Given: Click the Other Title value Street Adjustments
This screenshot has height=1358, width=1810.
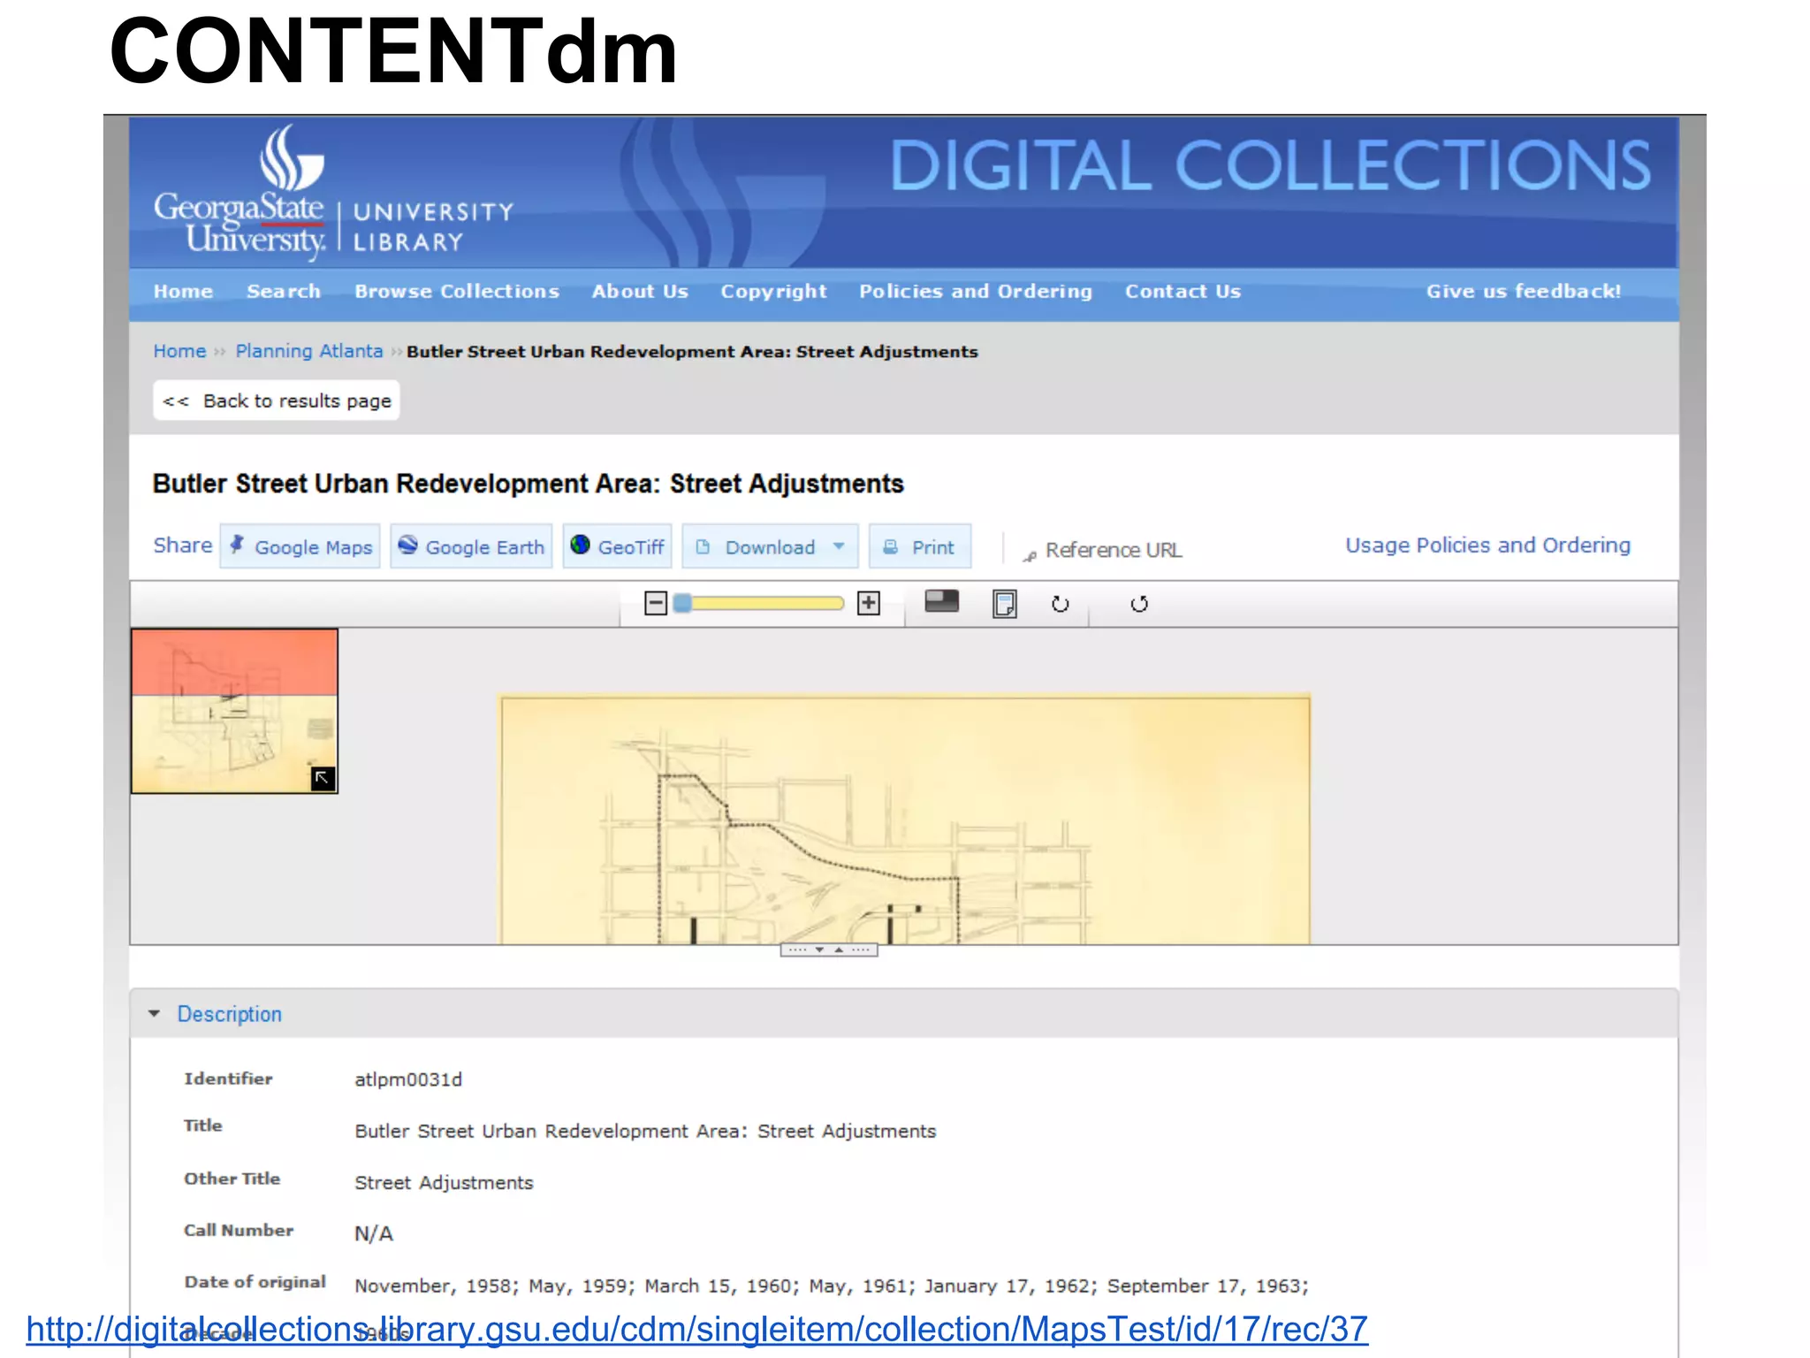Looking at the screenshot, I should 444,1183.
